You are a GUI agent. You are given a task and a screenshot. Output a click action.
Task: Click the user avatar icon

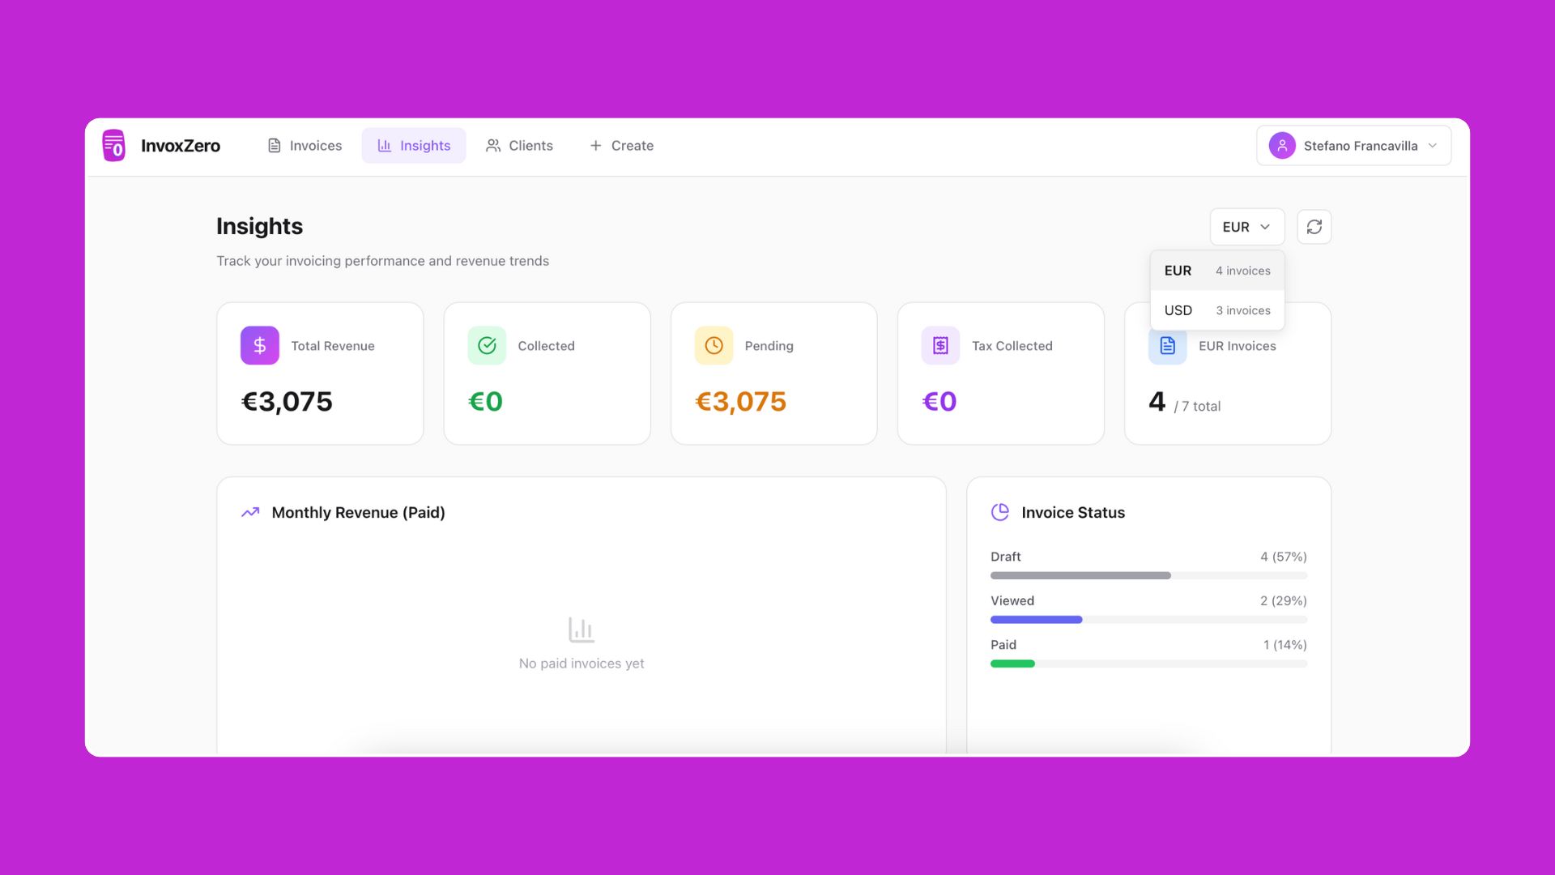coord(1282,146)
